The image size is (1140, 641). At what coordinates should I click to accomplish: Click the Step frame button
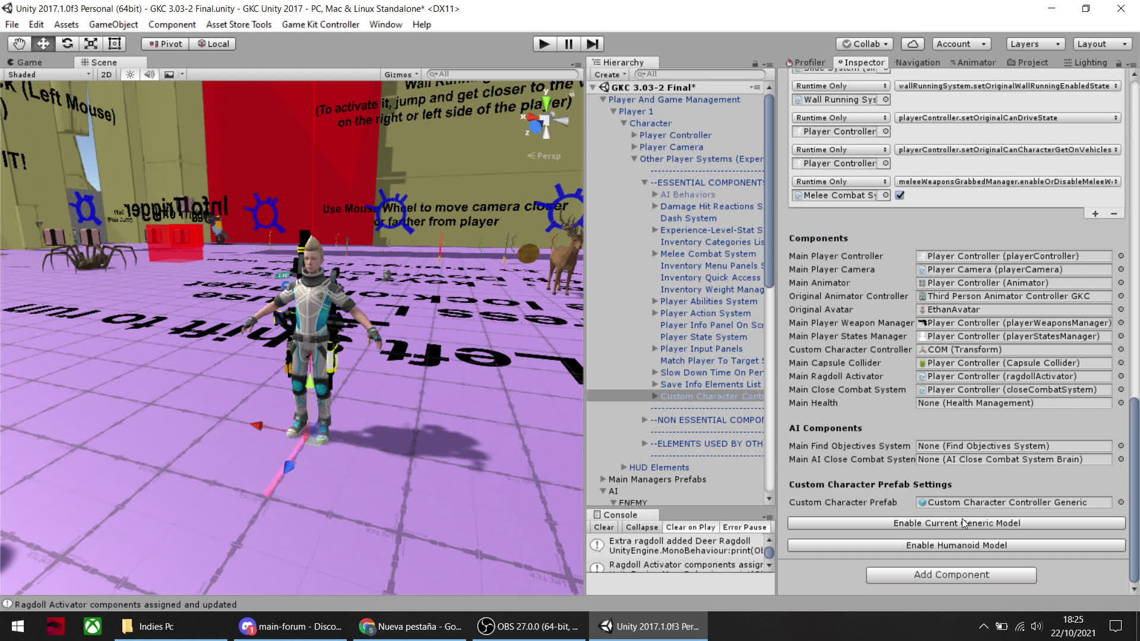592,44
